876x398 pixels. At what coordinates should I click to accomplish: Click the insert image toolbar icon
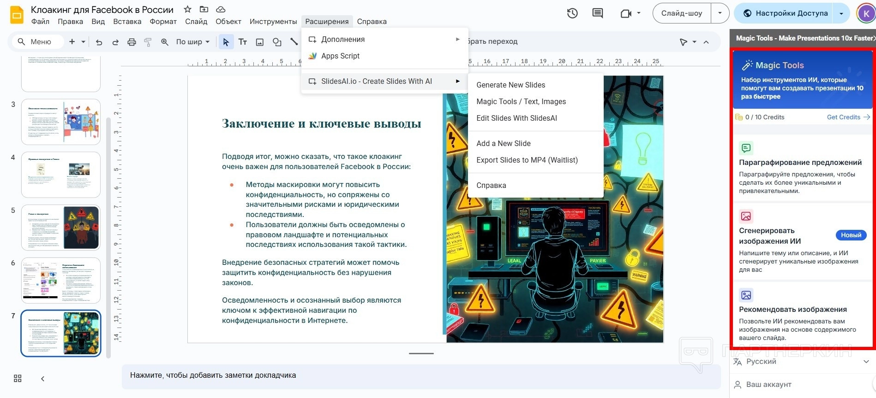pos(260,42)
